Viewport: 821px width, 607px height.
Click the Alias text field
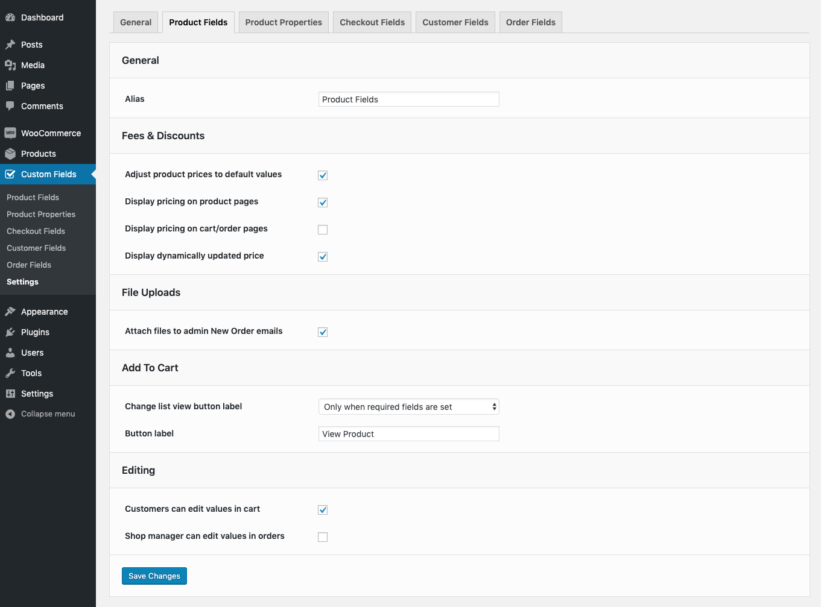tap(408, 99)
